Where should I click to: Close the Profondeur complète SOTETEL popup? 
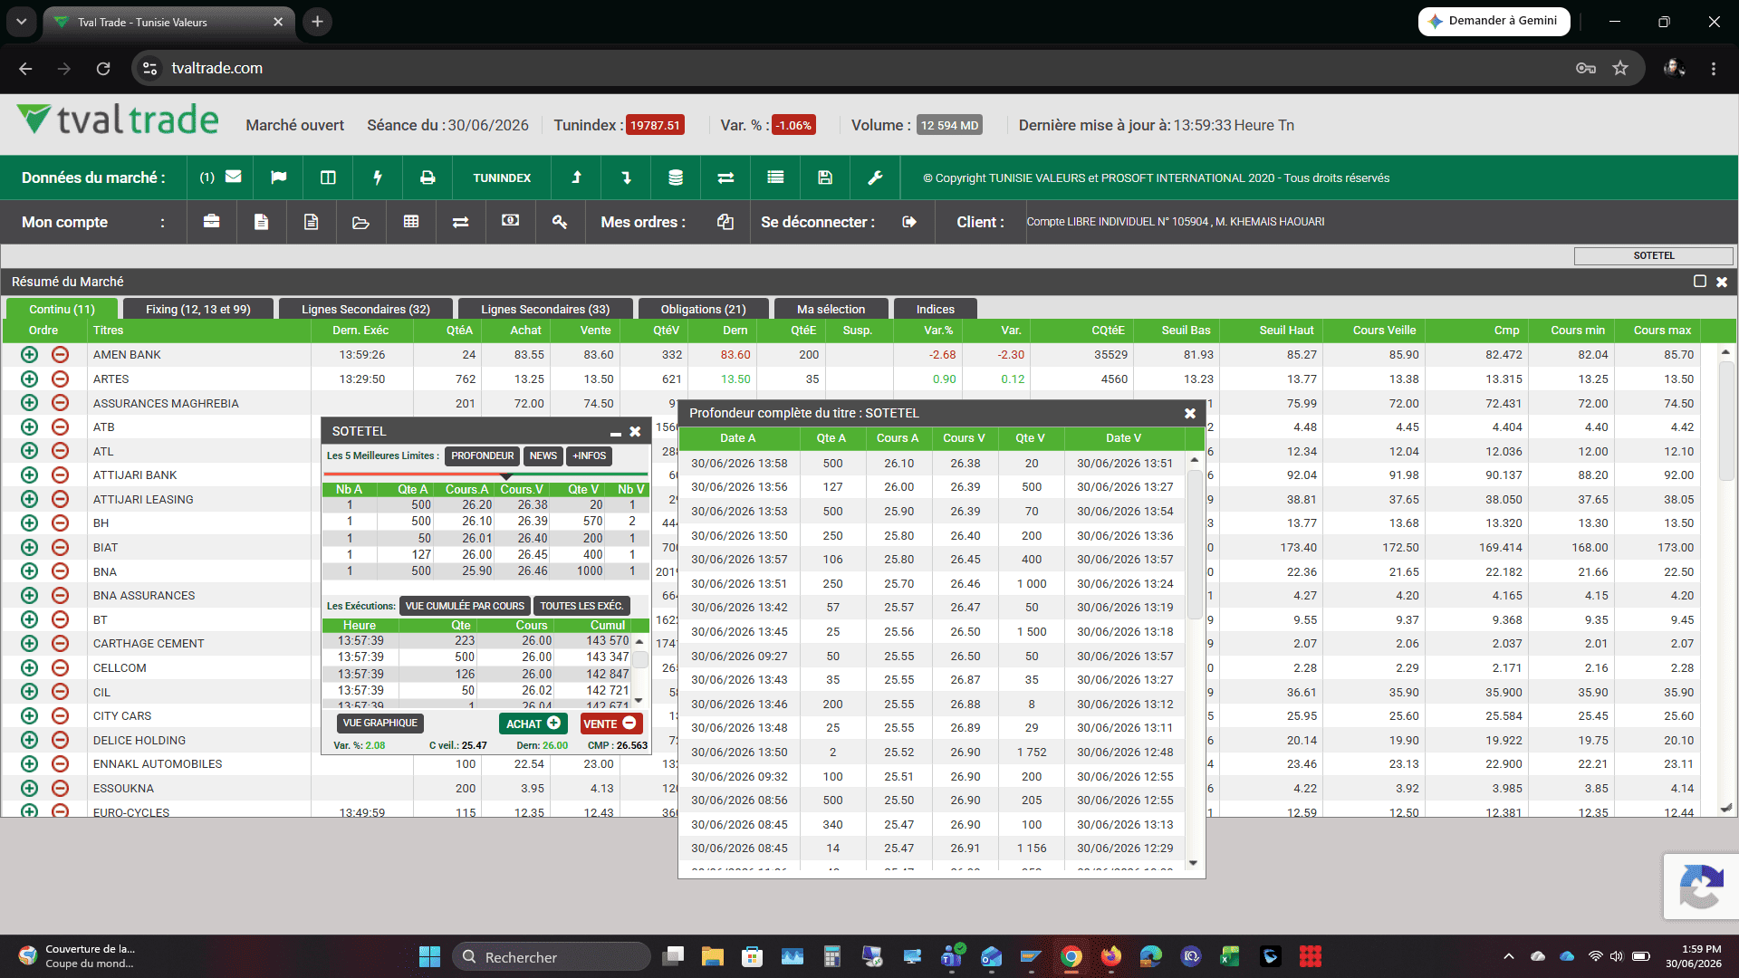click(x=1190, y=413)
